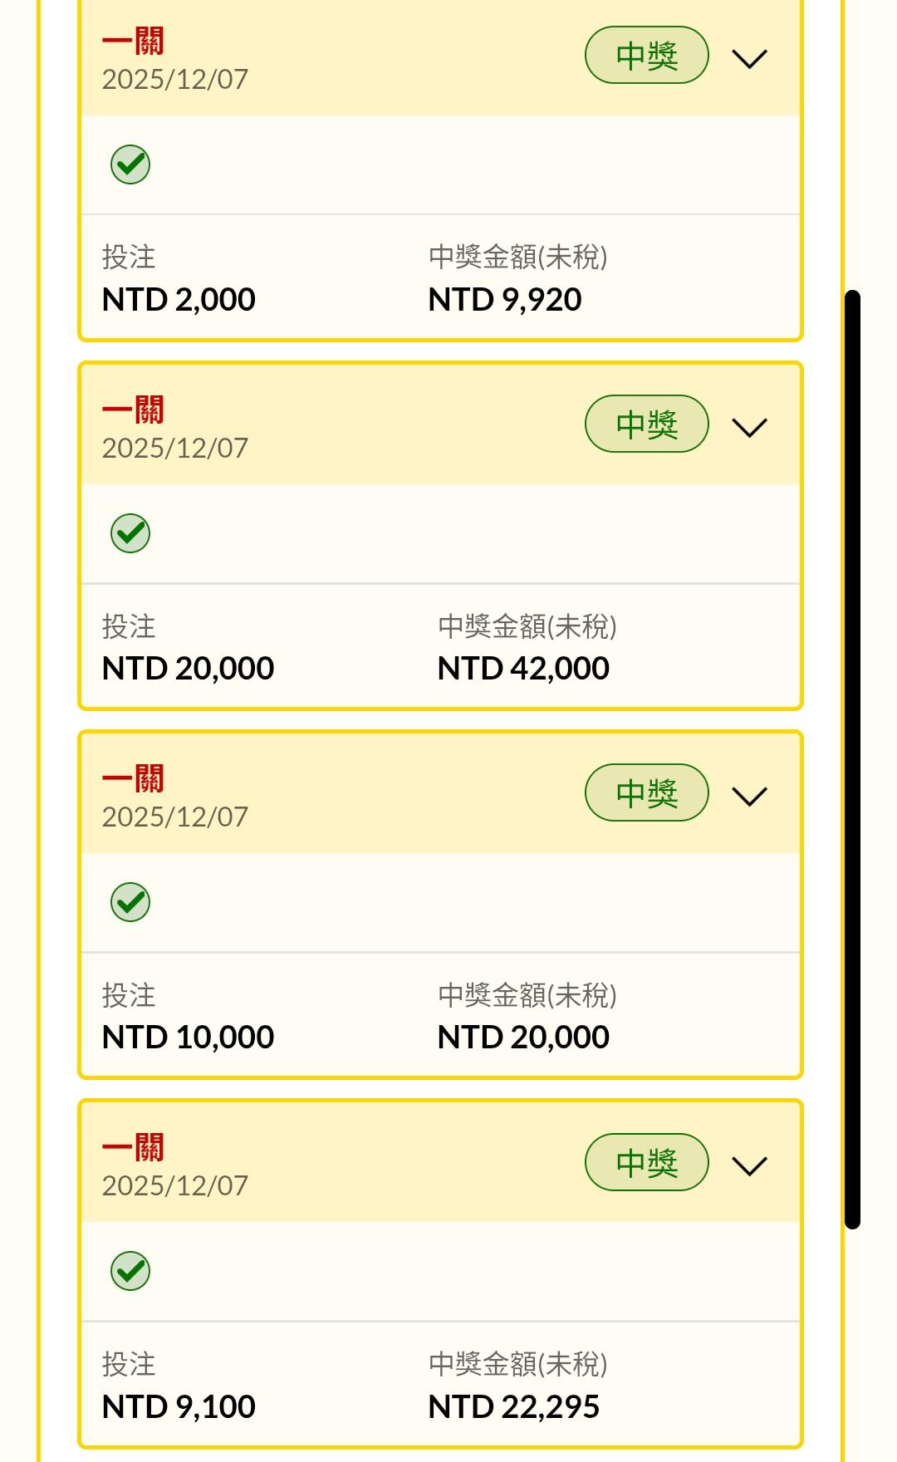Click the vertical scrollbar thumb
Viewport: 897px width, 1462px height.
(x=852, y=758)
